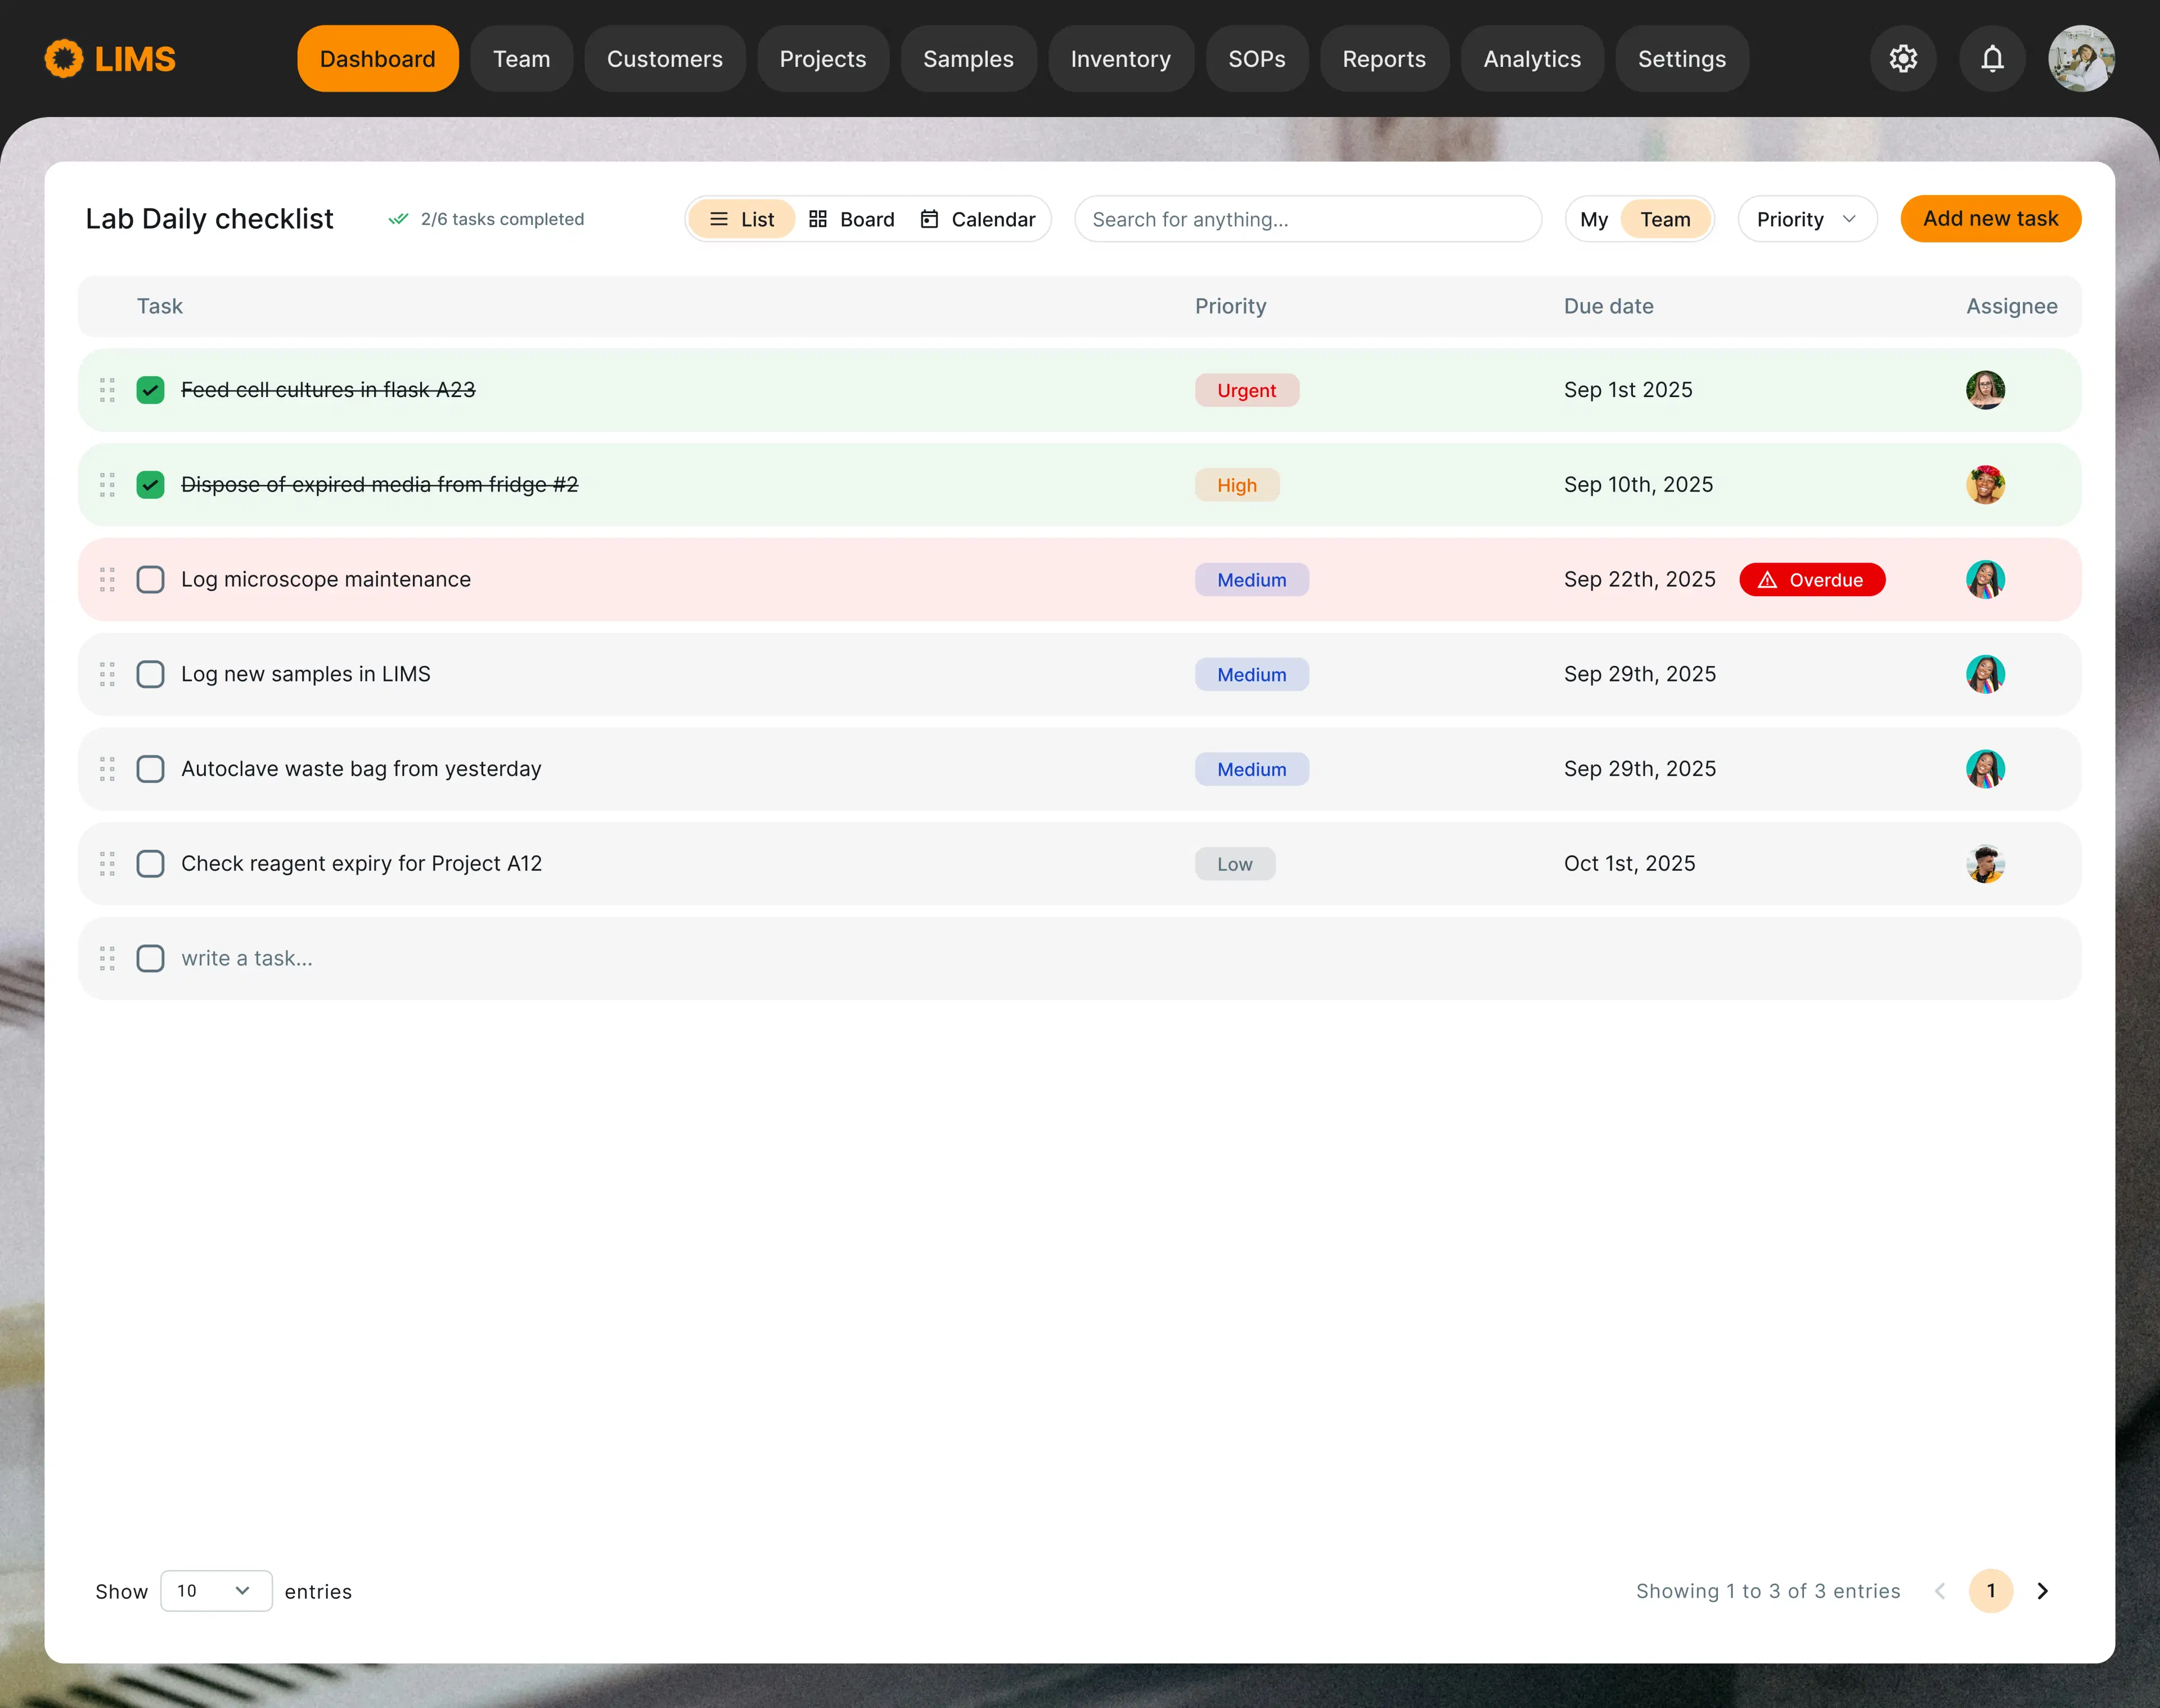Switch to Board view
Viewport: 2160px width, 1708px height.
pos(852,219)
